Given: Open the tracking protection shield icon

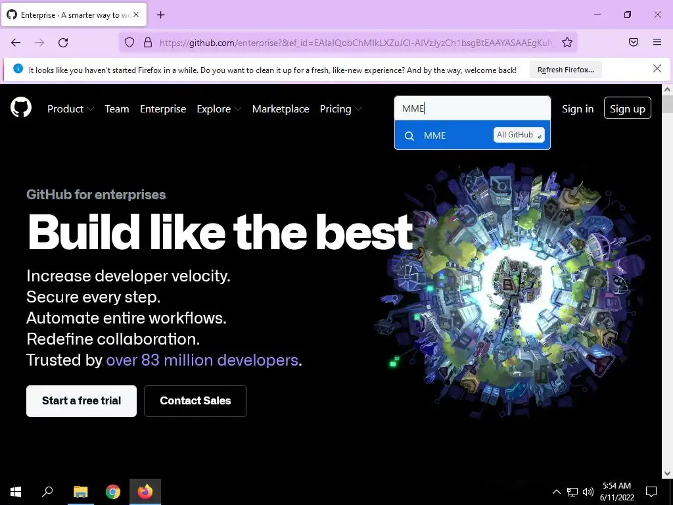Looking at the screenshot, I should point(129,42).
